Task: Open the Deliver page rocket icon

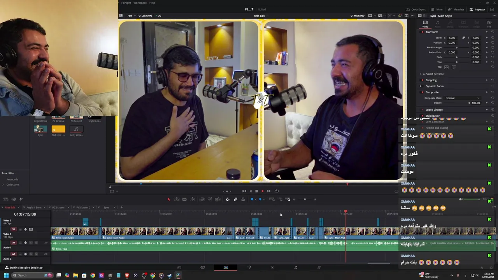Action: click(319, 268)
